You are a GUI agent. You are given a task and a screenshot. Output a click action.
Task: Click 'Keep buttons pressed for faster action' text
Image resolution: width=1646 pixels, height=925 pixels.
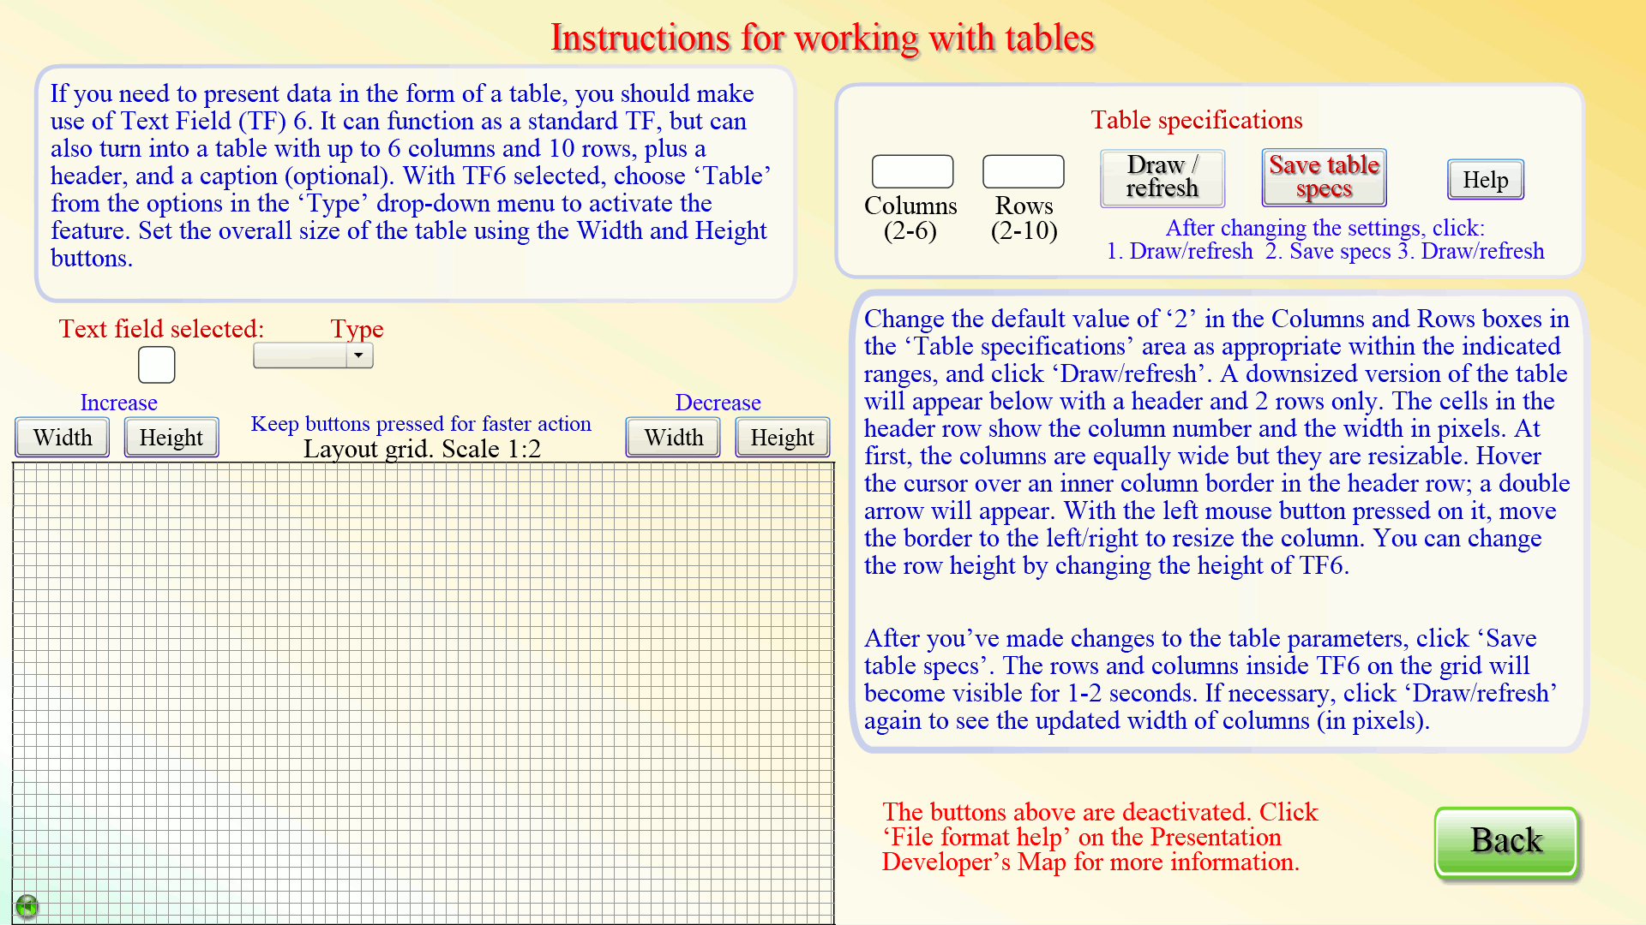pos(421,424)
